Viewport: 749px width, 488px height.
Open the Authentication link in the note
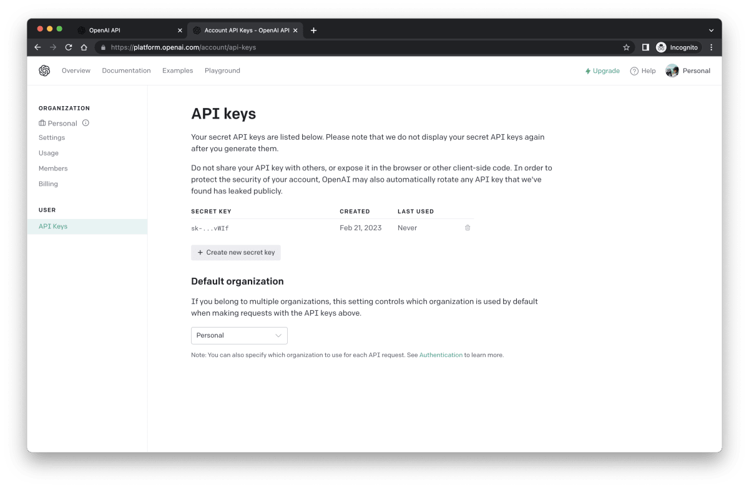441,354
